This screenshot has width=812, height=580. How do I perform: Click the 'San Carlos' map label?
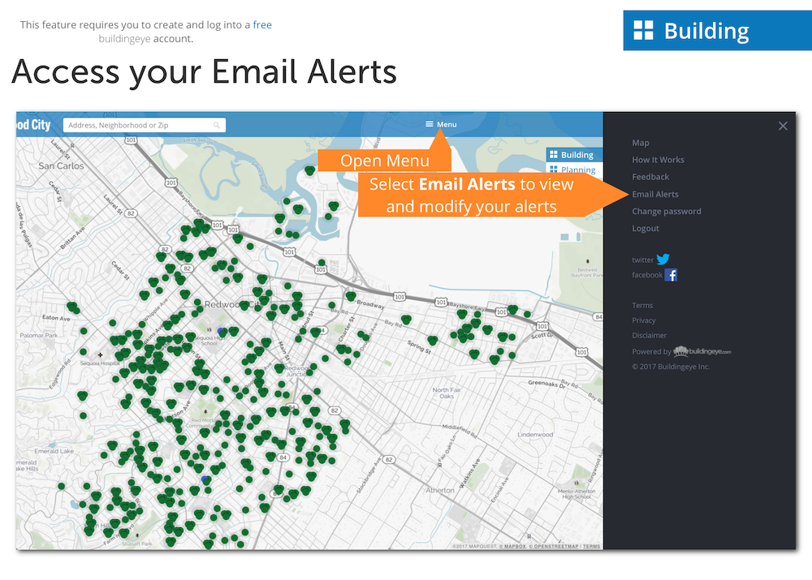click(61, 166)
